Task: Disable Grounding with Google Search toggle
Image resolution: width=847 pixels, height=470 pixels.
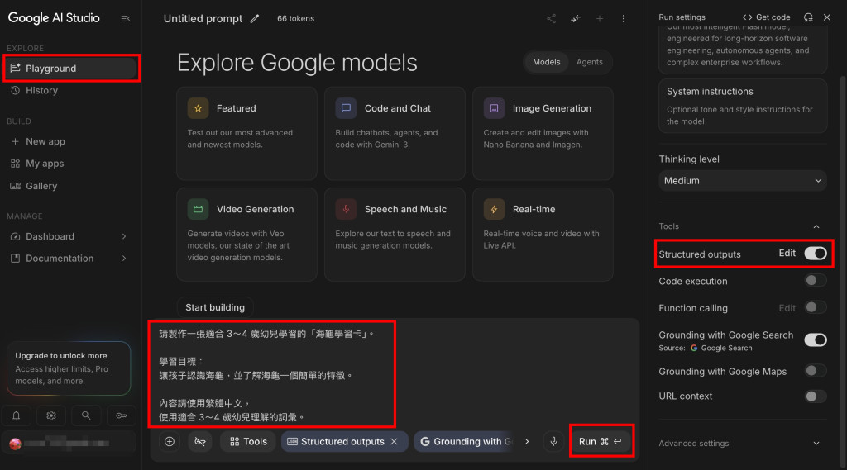Action: 815,340
